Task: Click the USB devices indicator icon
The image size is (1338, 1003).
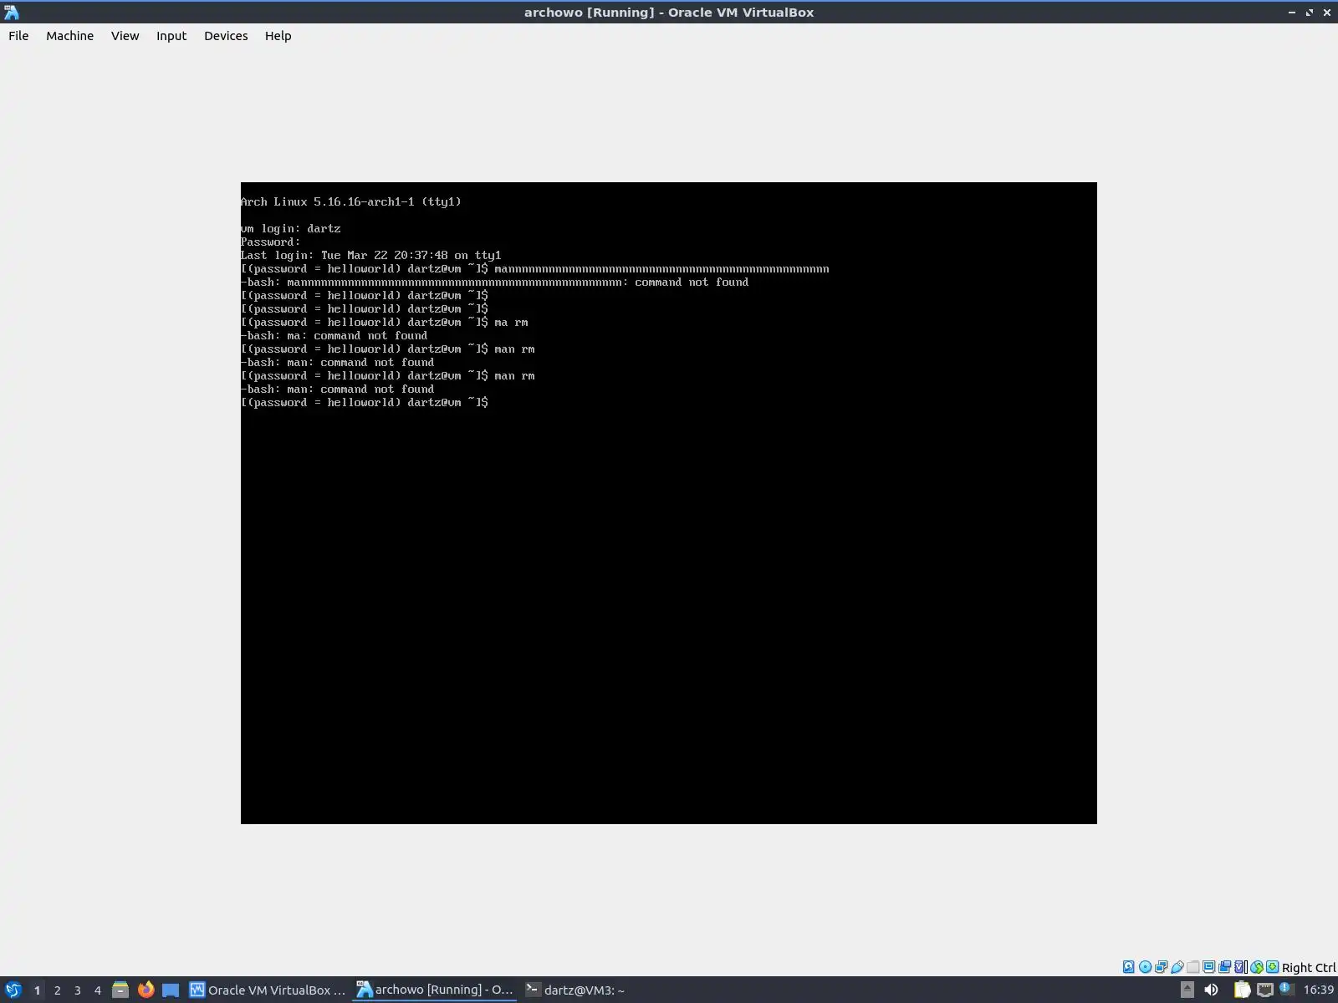Action: click(1177, 967)
